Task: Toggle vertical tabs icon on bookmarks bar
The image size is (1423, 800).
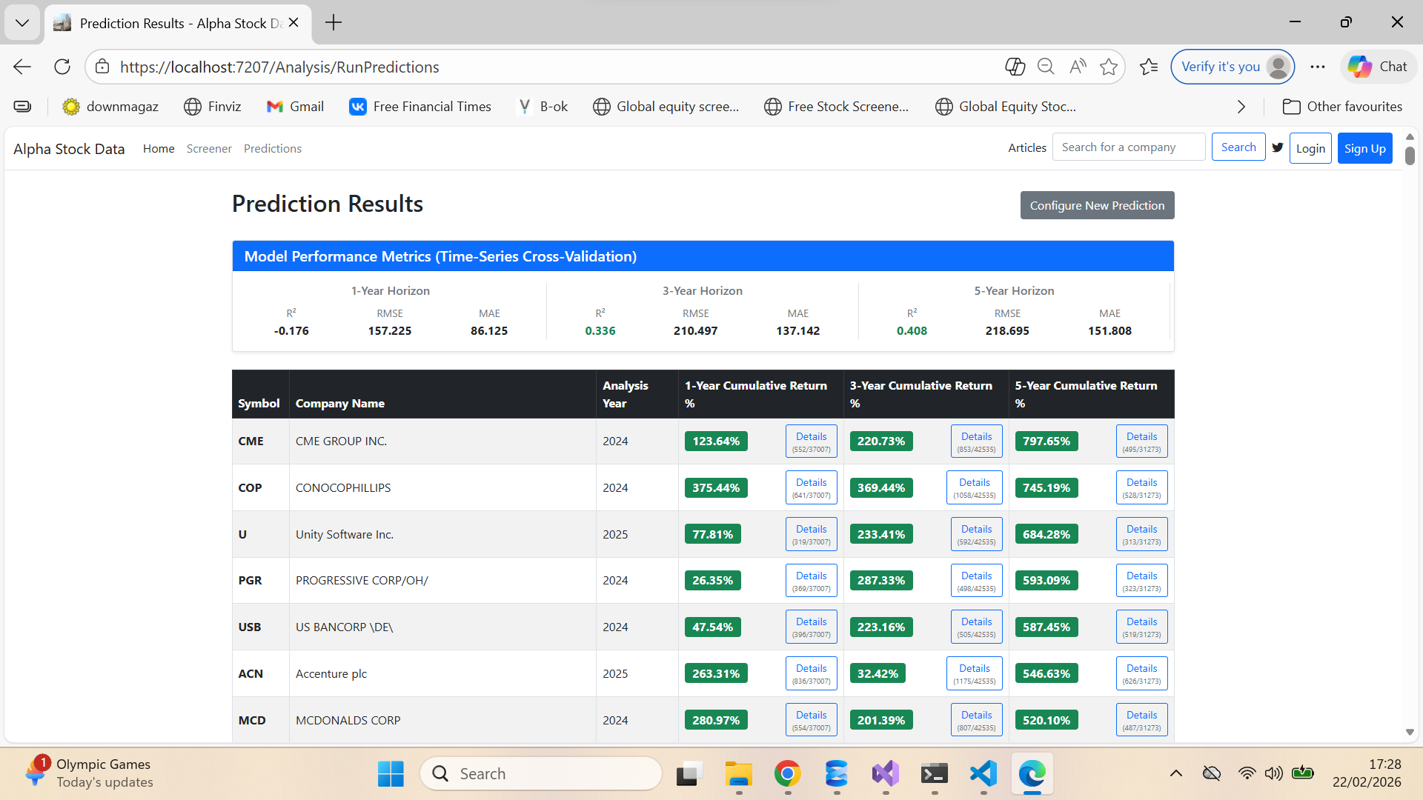Action: click(x=23, y=107)
